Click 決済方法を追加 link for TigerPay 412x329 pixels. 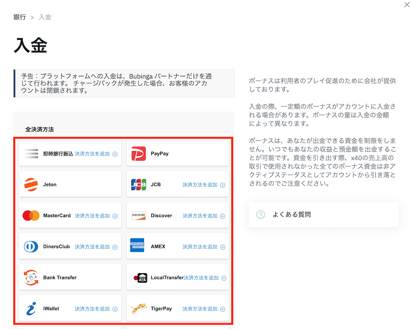[x=200, y=309]
